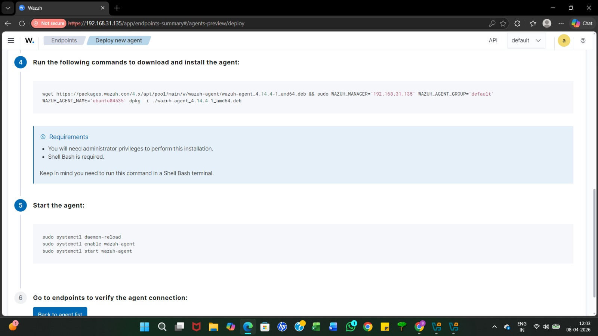Open Word from the taskbar
The width and height of the screenshot is (598, 336).
333,327
